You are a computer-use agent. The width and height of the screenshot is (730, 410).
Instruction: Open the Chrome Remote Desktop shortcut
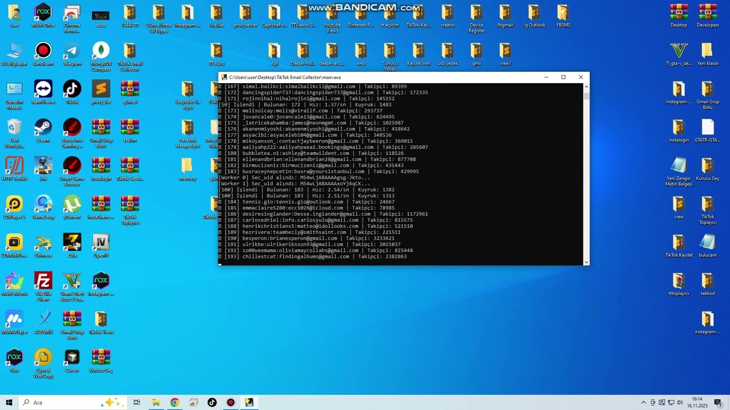pos(72,19)
